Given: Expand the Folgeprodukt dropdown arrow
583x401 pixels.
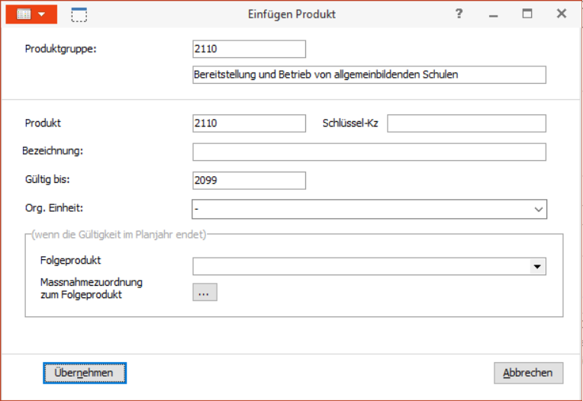Looking at the screenshot, I should click(537, 267).
